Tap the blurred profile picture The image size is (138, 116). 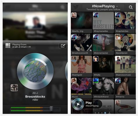tap(36, 22)
